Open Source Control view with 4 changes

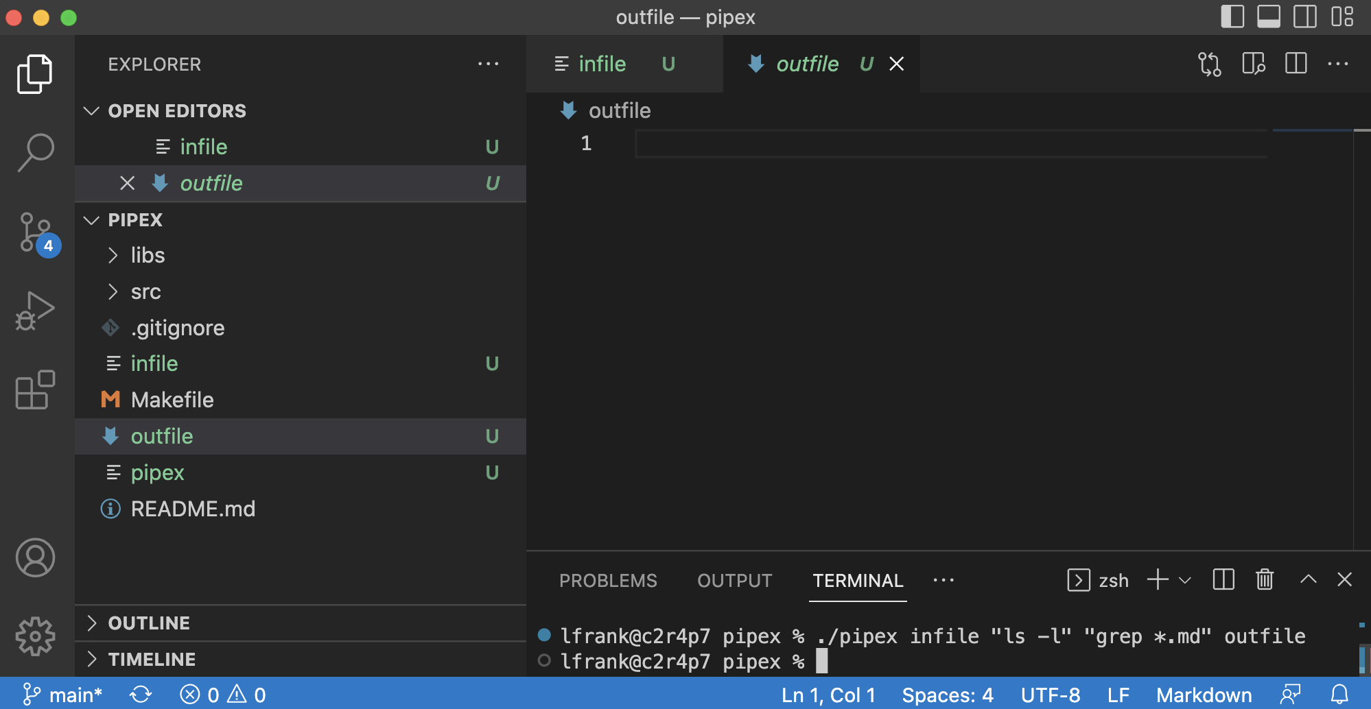(x=36, y=233)
